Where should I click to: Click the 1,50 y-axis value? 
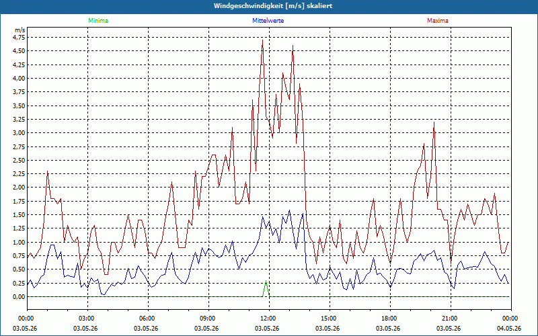click(20, 215)
